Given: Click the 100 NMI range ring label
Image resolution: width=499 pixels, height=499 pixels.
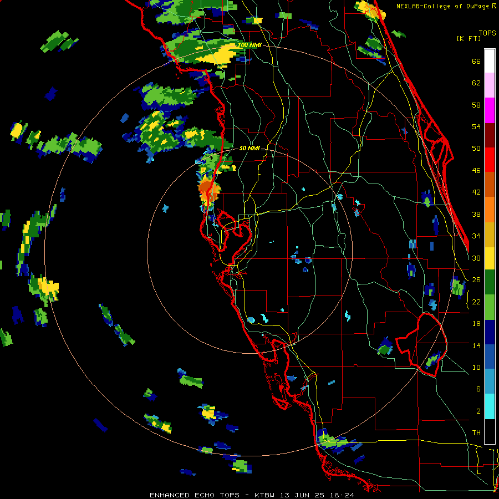Looking at the screenshot, I should click(x=250, y=45).
